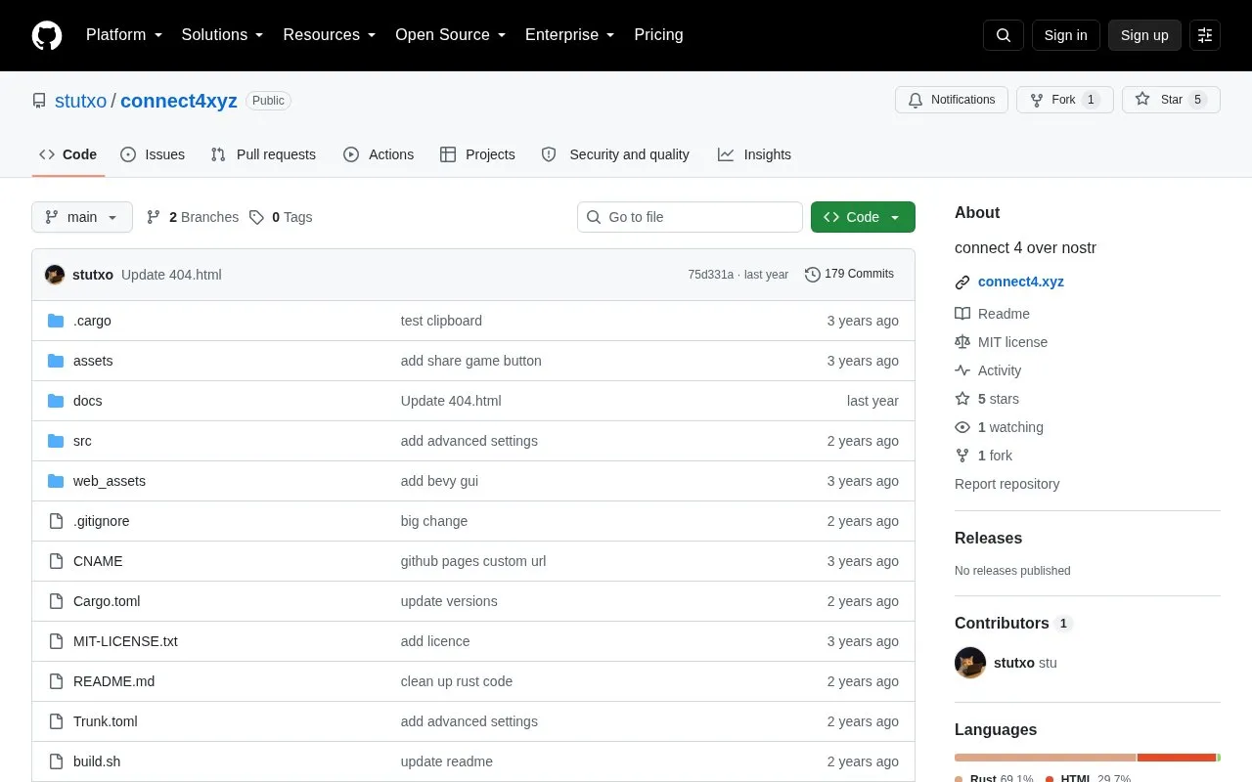This screenshot has width=1252, height=782.
Task: Click the GitHub logo icon
Action: click(x=47, y=35)
